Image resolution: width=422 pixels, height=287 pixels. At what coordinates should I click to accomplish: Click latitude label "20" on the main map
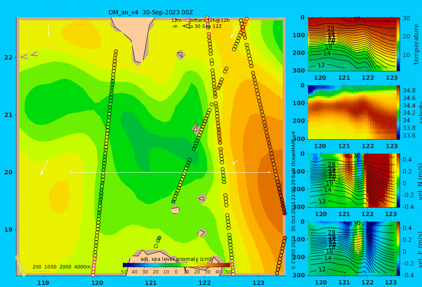8,172
